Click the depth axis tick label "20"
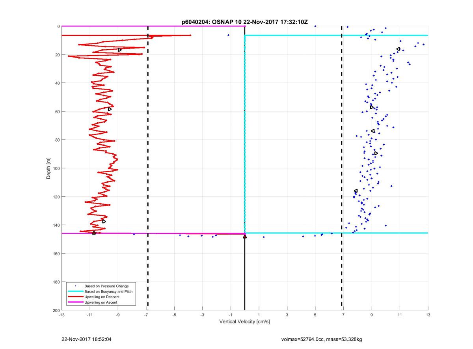The image size is (473, 349). click(x=57, y=55)
